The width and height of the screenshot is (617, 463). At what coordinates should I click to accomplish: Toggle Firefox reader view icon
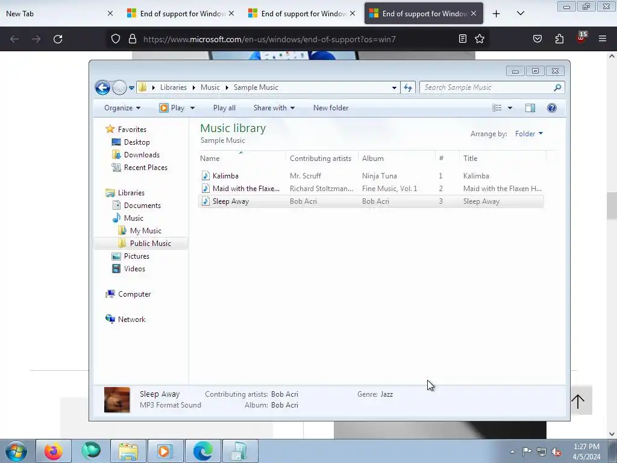coord(462,39)
